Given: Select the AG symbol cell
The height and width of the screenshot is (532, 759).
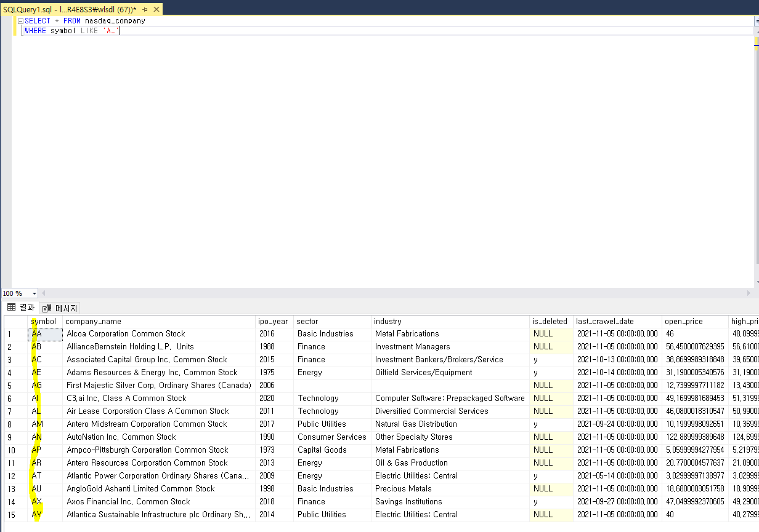Looking at the screenshot, I should pyautogui.click(x=45, y=386).
